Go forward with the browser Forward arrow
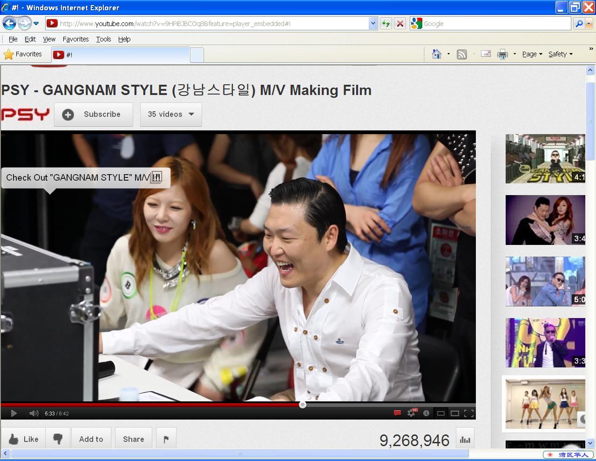The image size is (596, 461). pos(25,23)
